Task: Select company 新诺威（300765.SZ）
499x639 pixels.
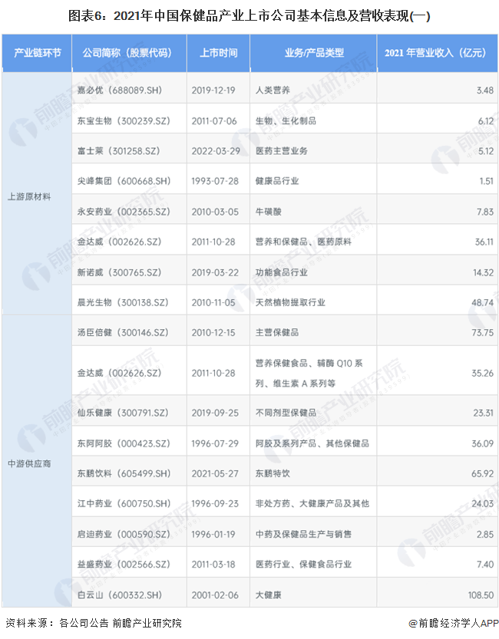Action: pos(120,272)
